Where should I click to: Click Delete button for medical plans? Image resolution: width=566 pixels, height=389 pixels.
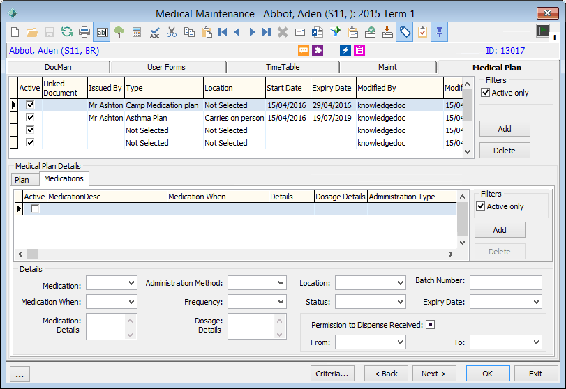click(505, 151)
